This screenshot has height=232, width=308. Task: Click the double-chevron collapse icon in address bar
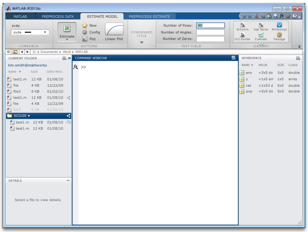click(8, 52)
